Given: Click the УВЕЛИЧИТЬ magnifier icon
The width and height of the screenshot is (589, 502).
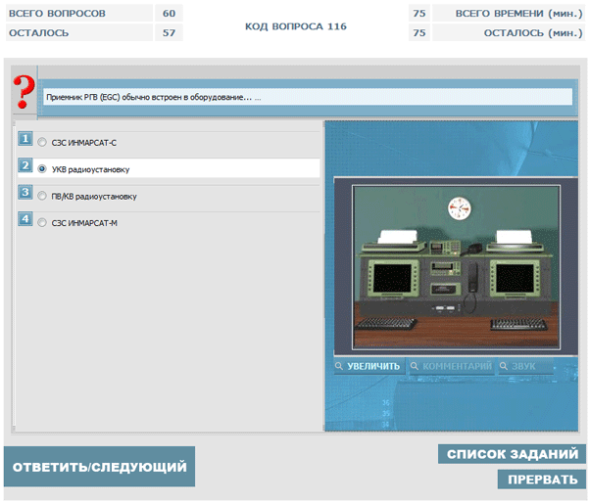Looking at the screenshot, I should click(x=339, y=366).
